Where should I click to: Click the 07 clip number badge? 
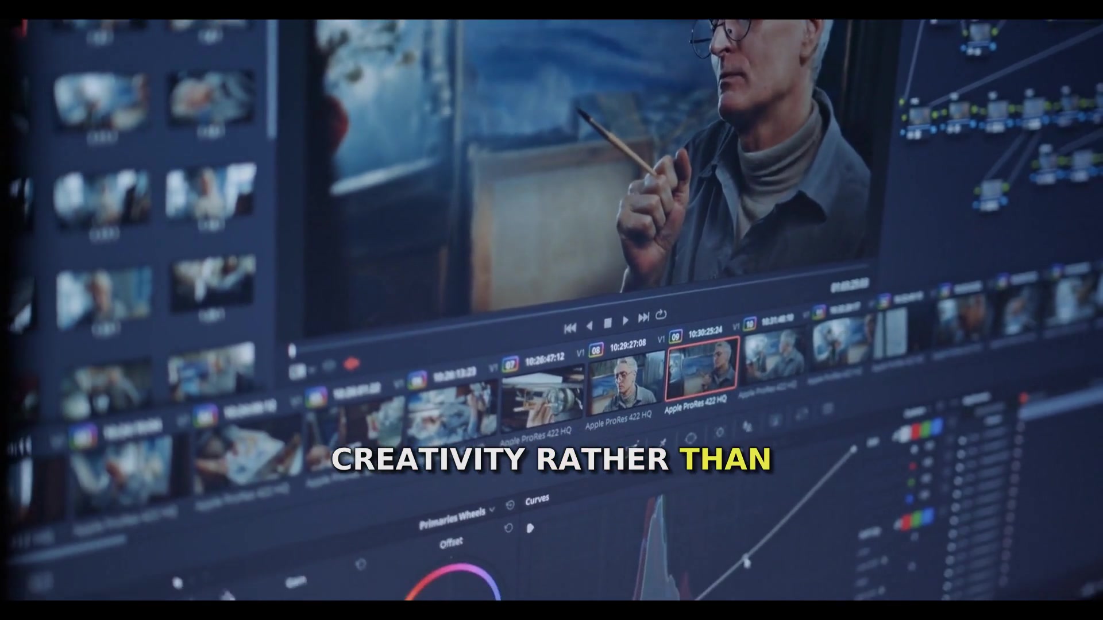click(510, 363)
